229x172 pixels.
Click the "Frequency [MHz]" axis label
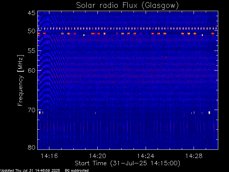click(x=20, y=80)
